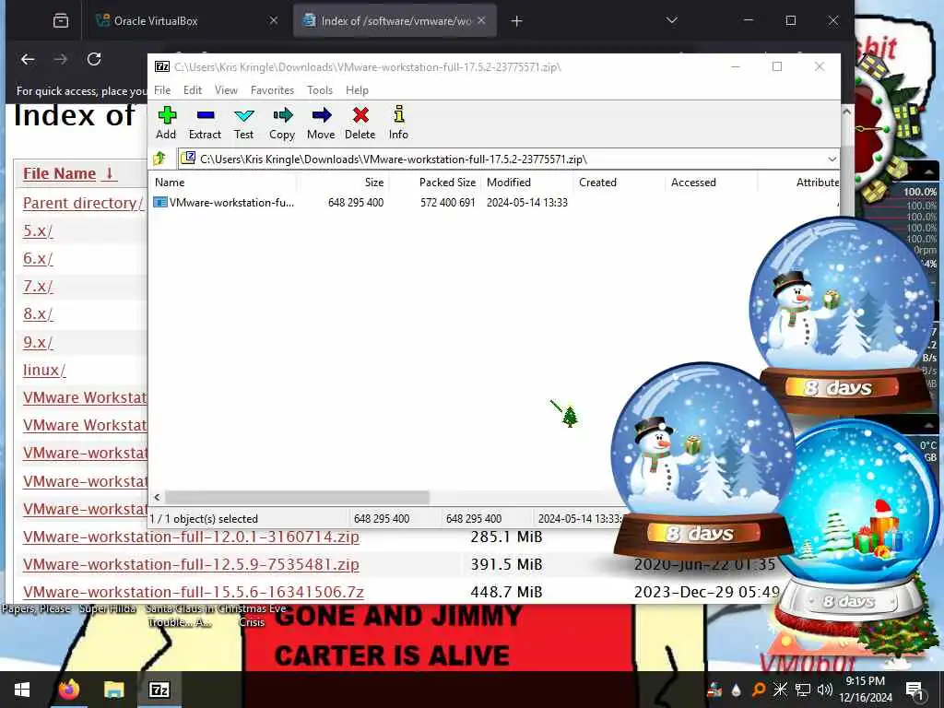Open browser tab actions icon left of tabs
944x708 pixels.
pos(61,21)
